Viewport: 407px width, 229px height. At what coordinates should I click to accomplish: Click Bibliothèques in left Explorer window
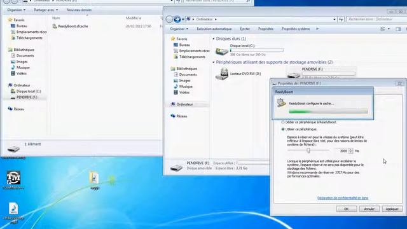coord(21,50)
